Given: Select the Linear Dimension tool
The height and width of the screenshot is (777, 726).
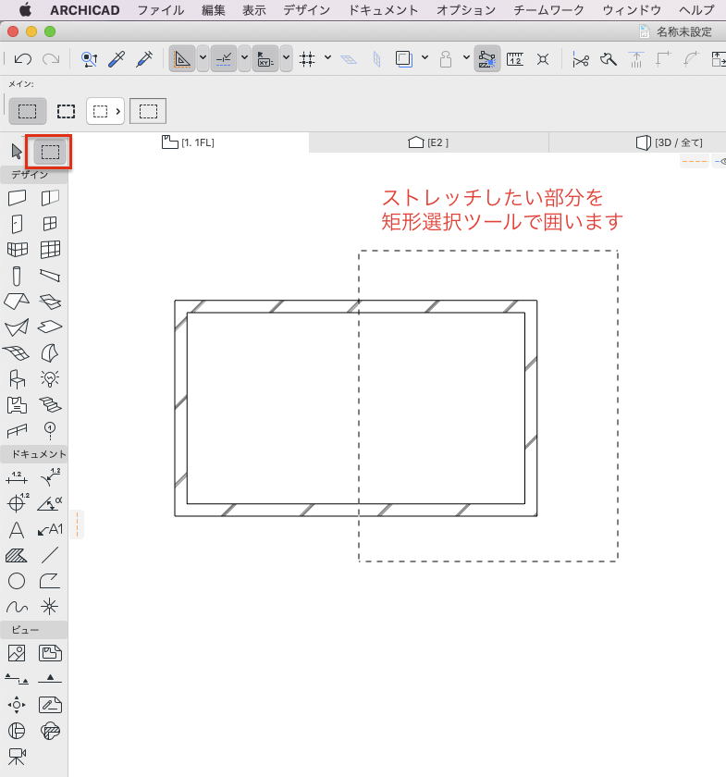Looking at the screenshot, I should point(17,478).
